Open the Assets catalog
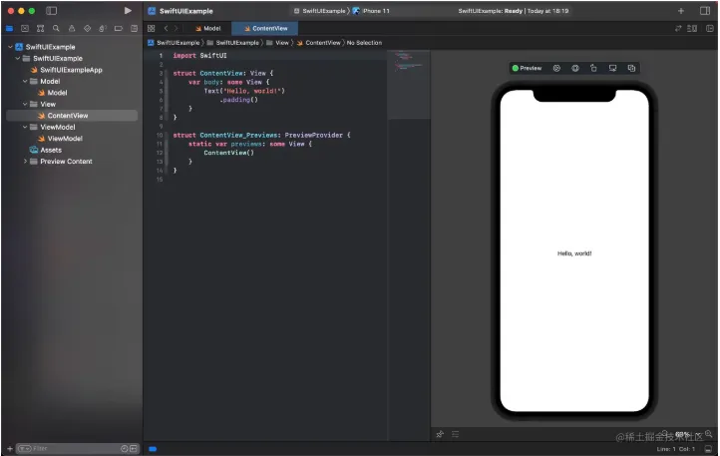 [46, 150]
